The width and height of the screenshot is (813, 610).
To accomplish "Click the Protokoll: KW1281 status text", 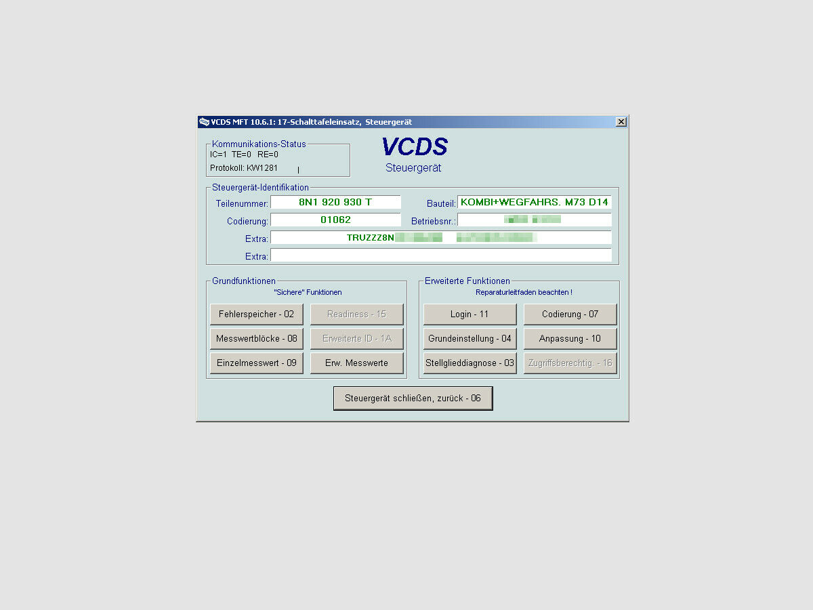I will [x=244, y=167].
